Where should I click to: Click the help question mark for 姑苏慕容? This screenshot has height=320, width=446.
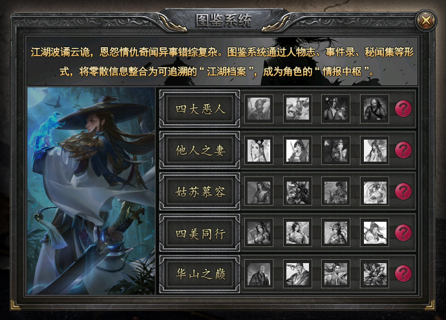coord(403,191)
